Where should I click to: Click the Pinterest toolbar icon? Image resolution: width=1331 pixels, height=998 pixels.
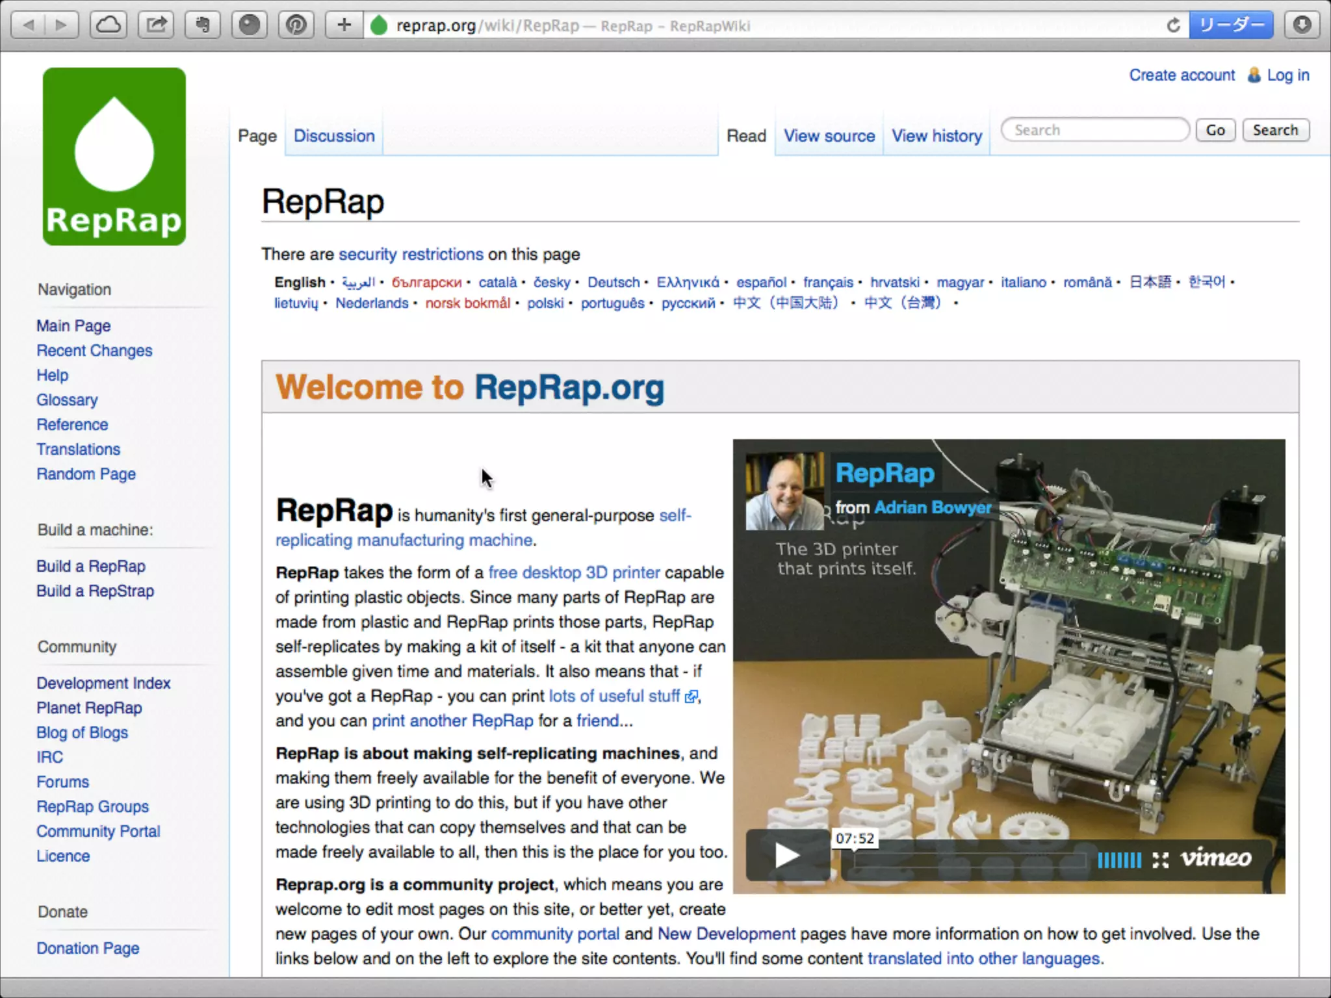296,25
